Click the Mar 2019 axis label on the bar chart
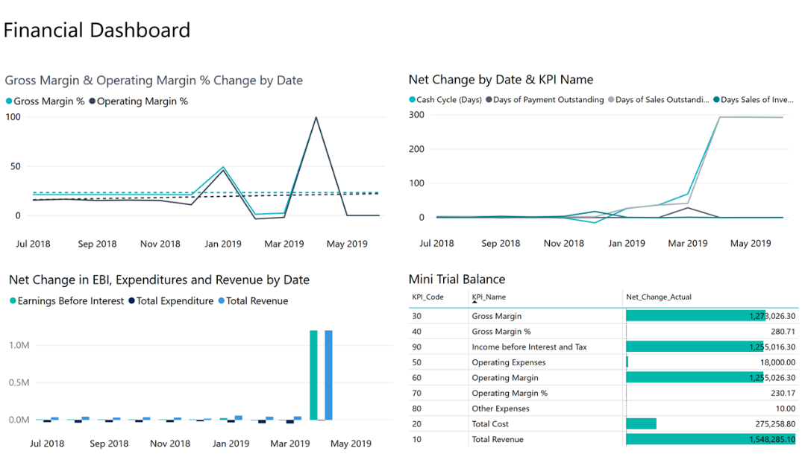Viewport: 808px width, 454px height. 290,444
